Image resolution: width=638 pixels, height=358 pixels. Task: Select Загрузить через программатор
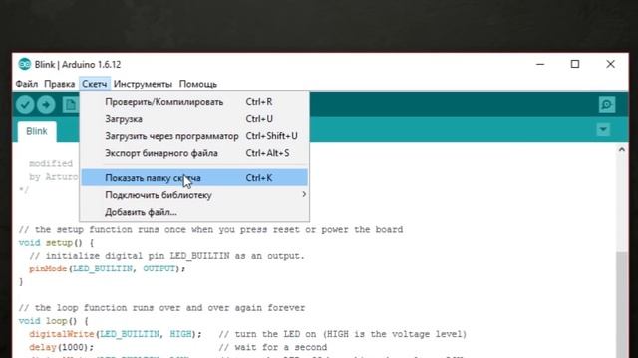pyautogui.click(x=194, y=136)
